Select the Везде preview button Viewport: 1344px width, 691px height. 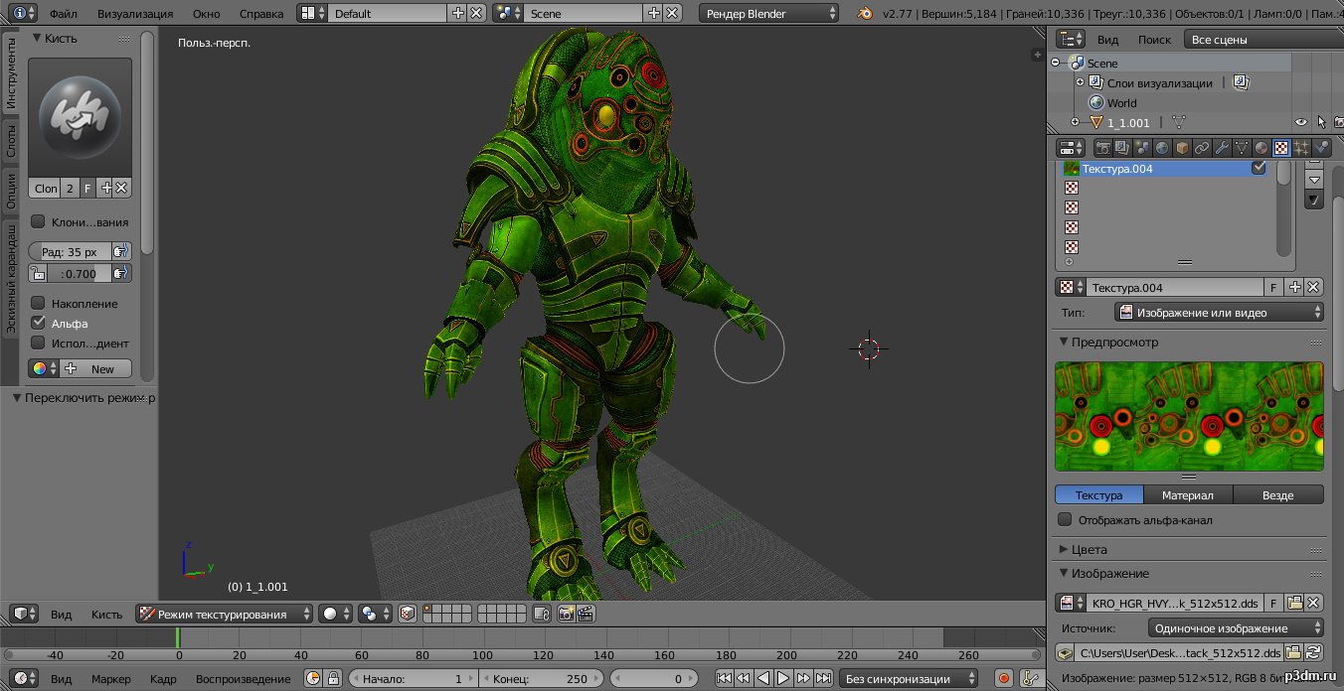(x=1278, y=495)
